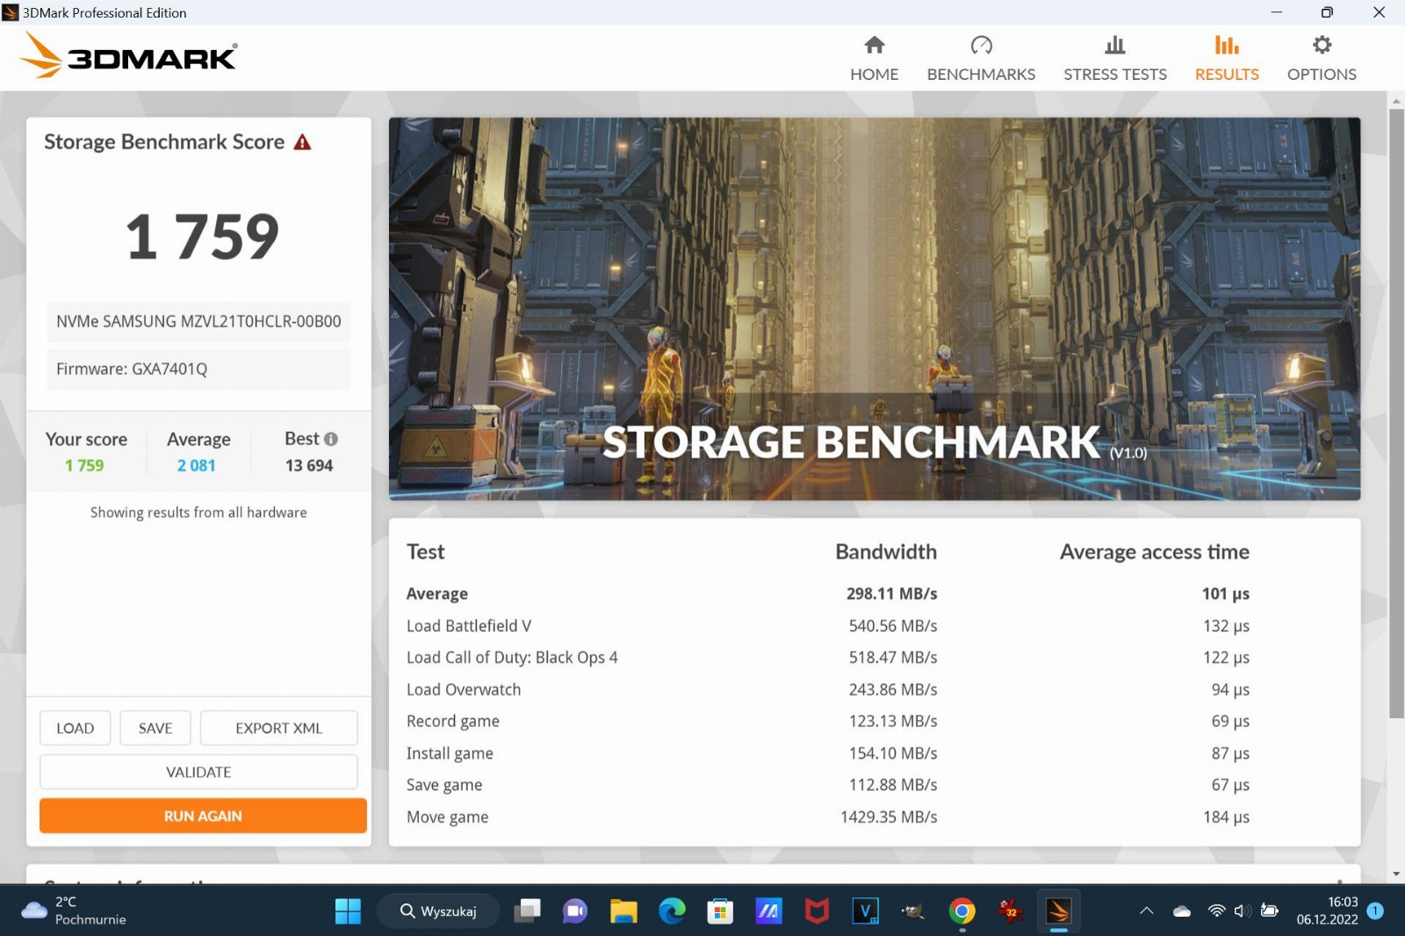
Task: Click Install game row label
Action: click(450, 753)
